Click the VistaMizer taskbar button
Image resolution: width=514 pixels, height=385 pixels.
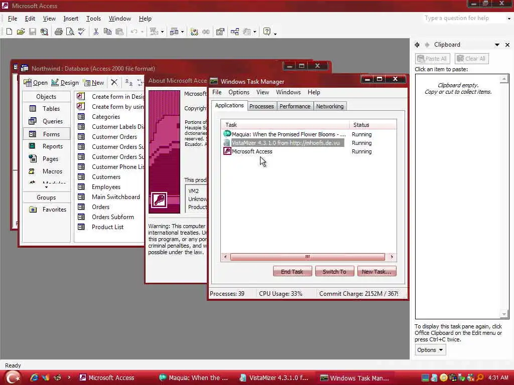tap(274, 378)
